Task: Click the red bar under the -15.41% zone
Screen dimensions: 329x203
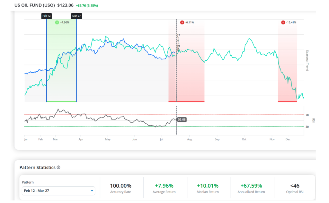Action: 287,101
